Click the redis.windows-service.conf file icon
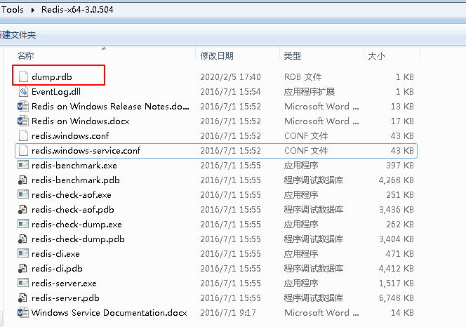 click(23, 150)
